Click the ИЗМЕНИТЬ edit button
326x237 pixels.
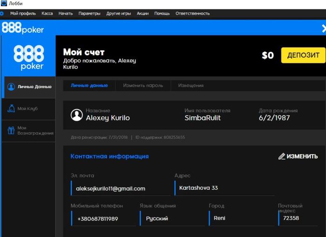tap(298, 156)
